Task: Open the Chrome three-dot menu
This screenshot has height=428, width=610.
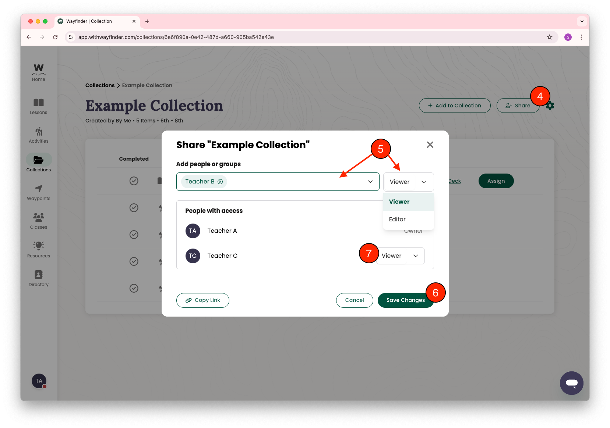Action: (x=581, y=37)
